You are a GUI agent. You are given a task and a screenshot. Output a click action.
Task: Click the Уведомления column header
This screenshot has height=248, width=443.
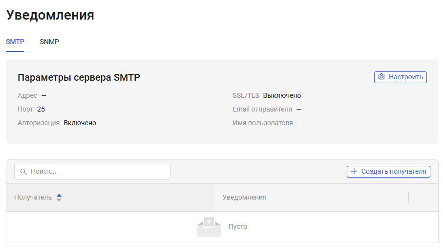(245, 198)
